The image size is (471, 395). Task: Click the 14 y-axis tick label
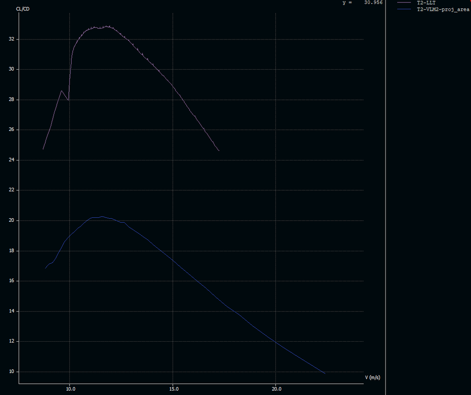pyautogui.click(x=11, y=311)
